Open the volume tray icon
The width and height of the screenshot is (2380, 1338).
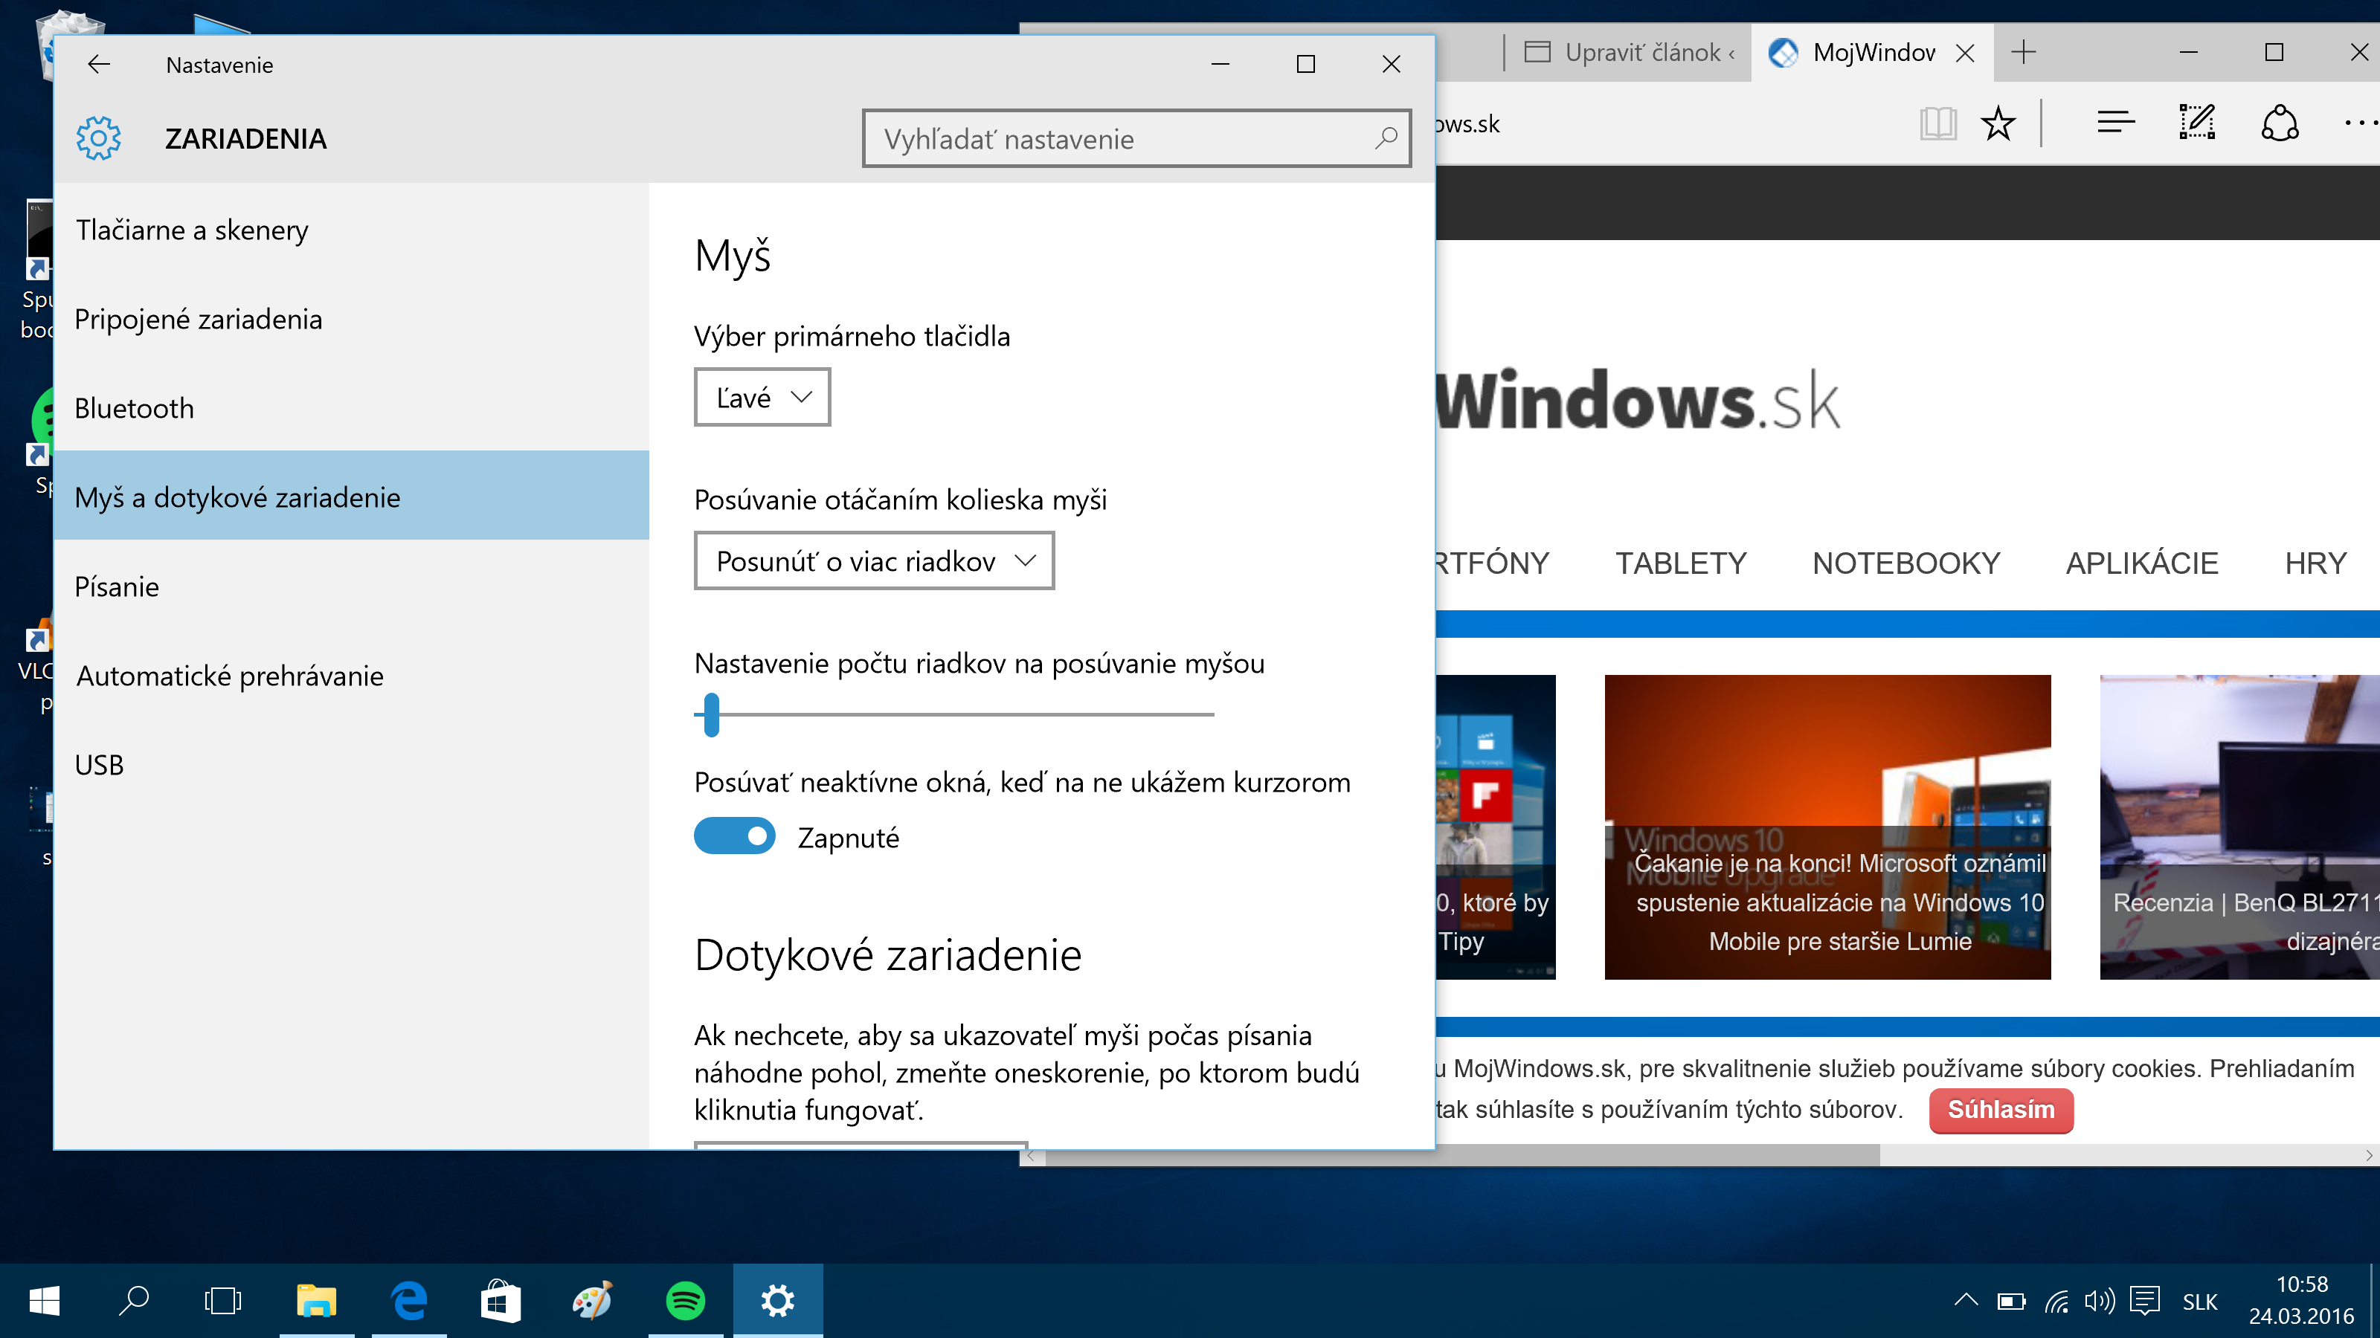(x=2099, y=1302)
